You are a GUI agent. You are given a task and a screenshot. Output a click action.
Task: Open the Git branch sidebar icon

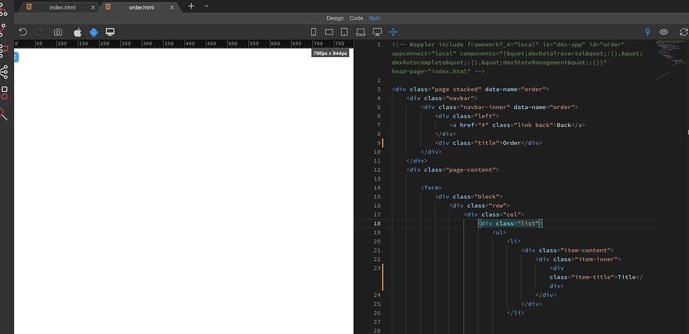pyautogui.click(x=4, y=29)
